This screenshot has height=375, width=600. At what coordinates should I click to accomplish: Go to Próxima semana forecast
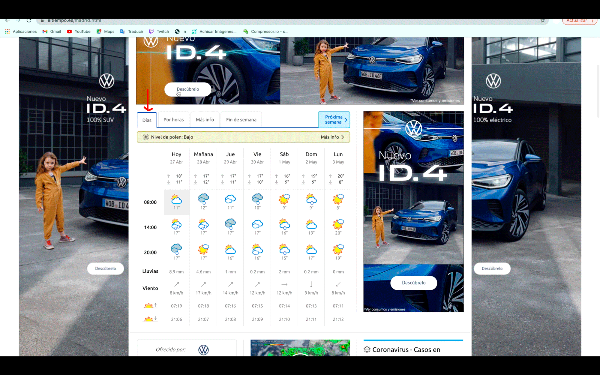[334, 119]
